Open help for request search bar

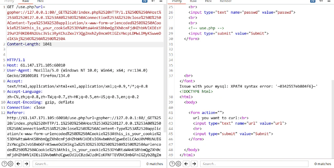coord(5,164)
